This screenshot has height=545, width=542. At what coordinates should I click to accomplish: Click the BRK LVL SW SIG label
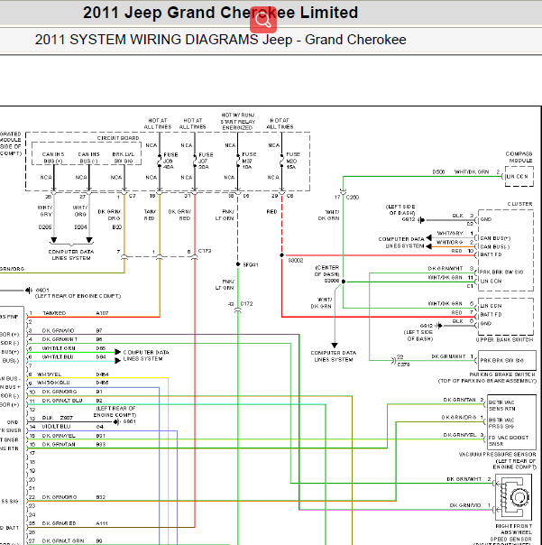click(x=123, y=157)
